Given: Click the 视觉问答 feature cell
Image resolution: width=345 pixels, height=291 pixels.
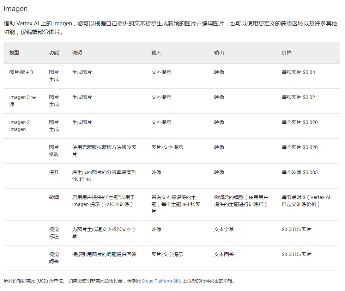Looking at the screenshot, I should (54, 258).
